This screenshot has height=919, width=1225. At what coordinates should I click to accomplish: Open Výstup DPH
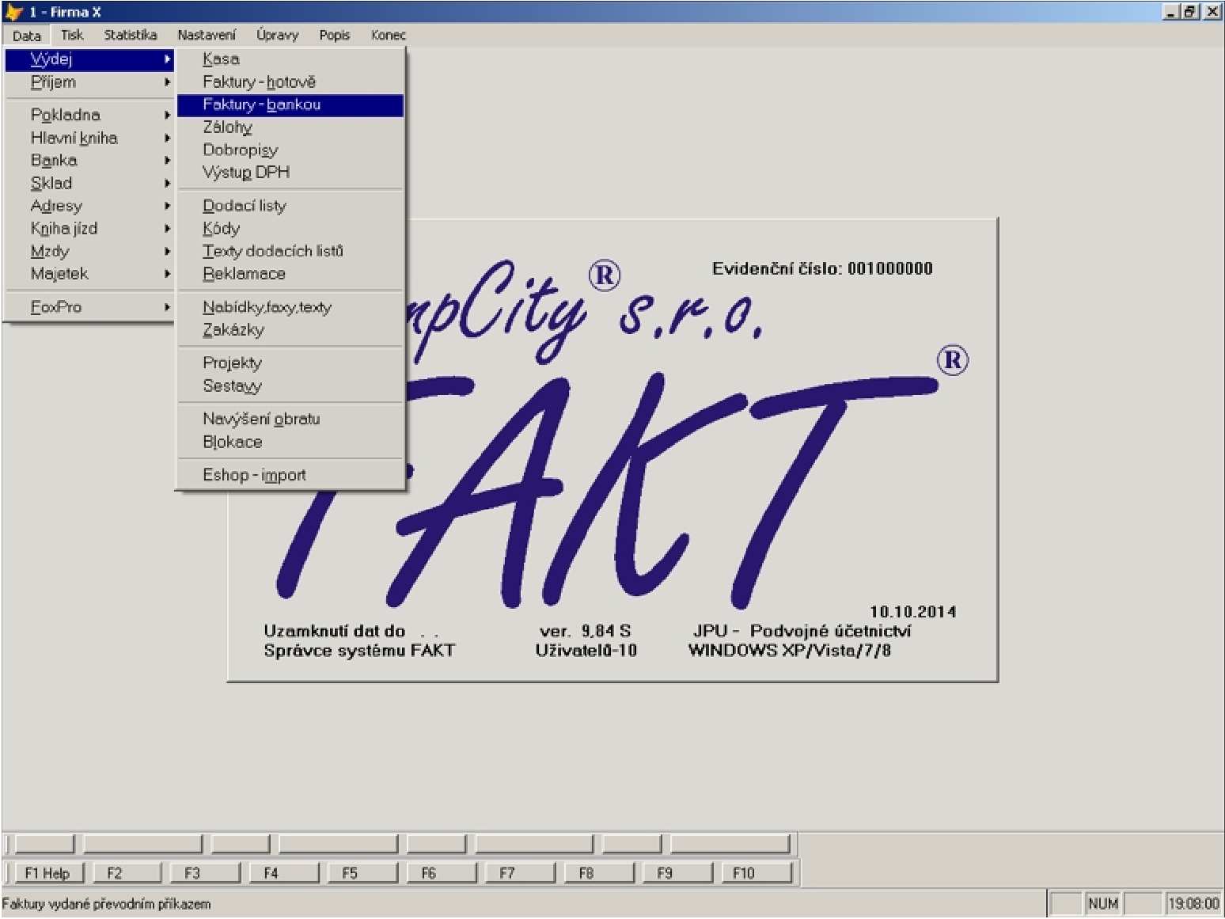(x=290, y=173)
